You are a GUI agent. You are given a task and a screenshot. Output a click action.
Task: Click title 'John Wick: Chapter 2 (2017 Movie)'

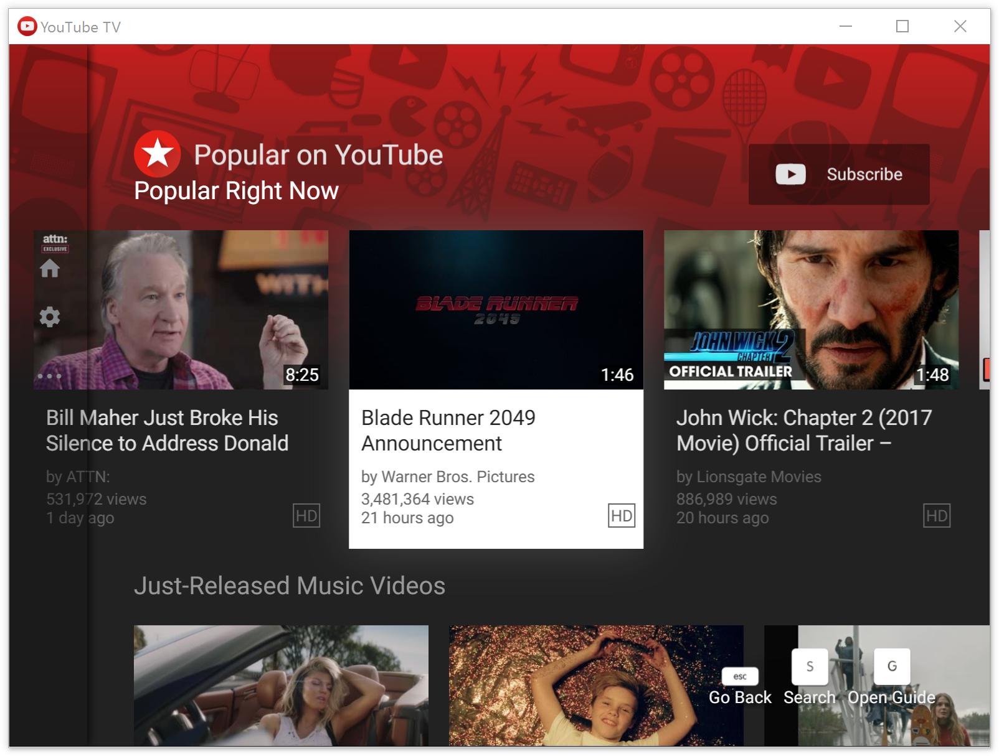(804, 431)
